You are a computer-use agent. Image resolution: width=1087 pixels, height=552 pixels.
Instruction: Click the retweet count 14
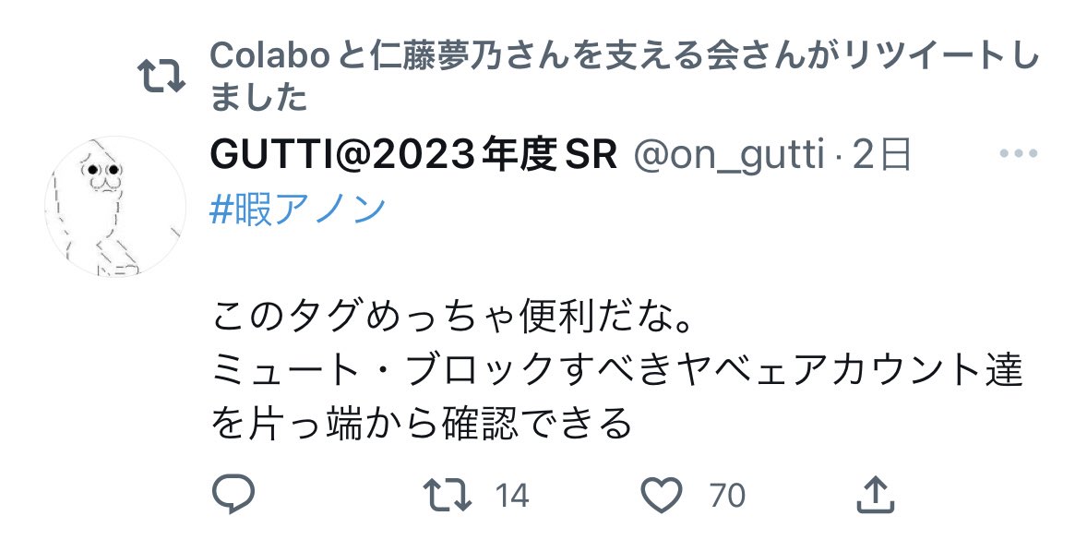tap(511, 496)
